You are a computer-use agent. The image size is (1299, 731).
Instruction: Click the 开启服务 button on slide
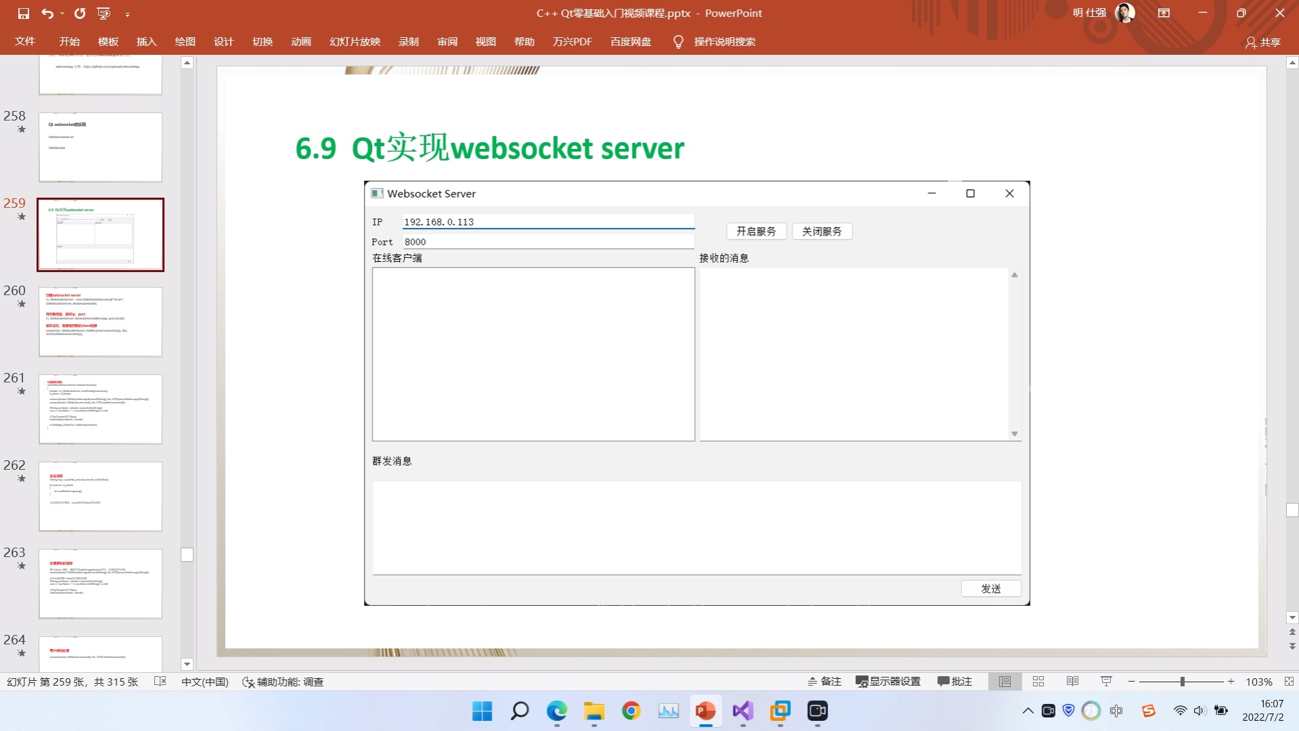[756, 231]
